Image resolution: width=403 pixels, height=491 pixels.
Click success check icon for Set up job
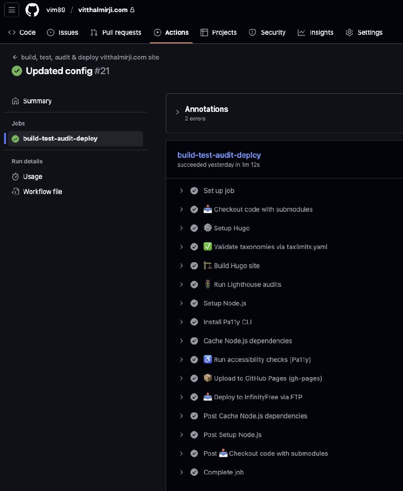click(x=194, y=191)
